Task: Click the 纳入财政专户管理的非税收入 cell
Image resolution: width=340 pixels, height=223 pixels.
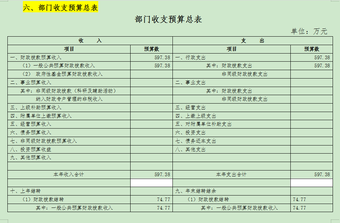Action: pos(69,99)
